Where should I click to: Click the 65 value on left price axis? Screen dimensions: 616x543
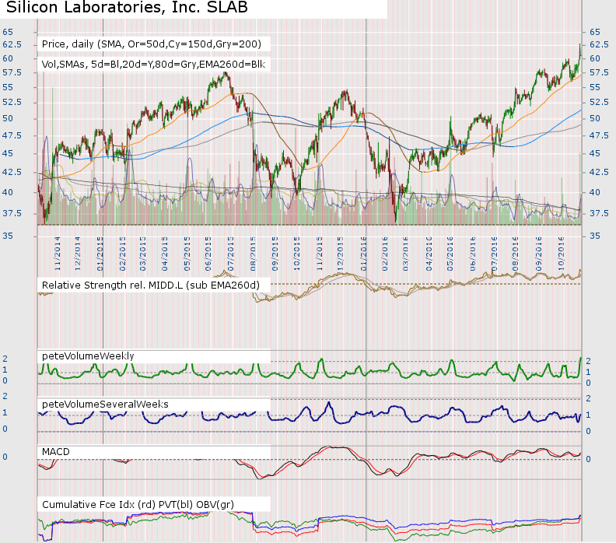[x=8, y=32]
